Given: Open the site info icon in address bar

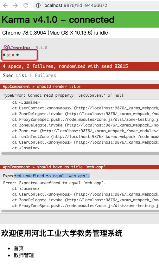Looking at the screenshot, I should (38, 5).
